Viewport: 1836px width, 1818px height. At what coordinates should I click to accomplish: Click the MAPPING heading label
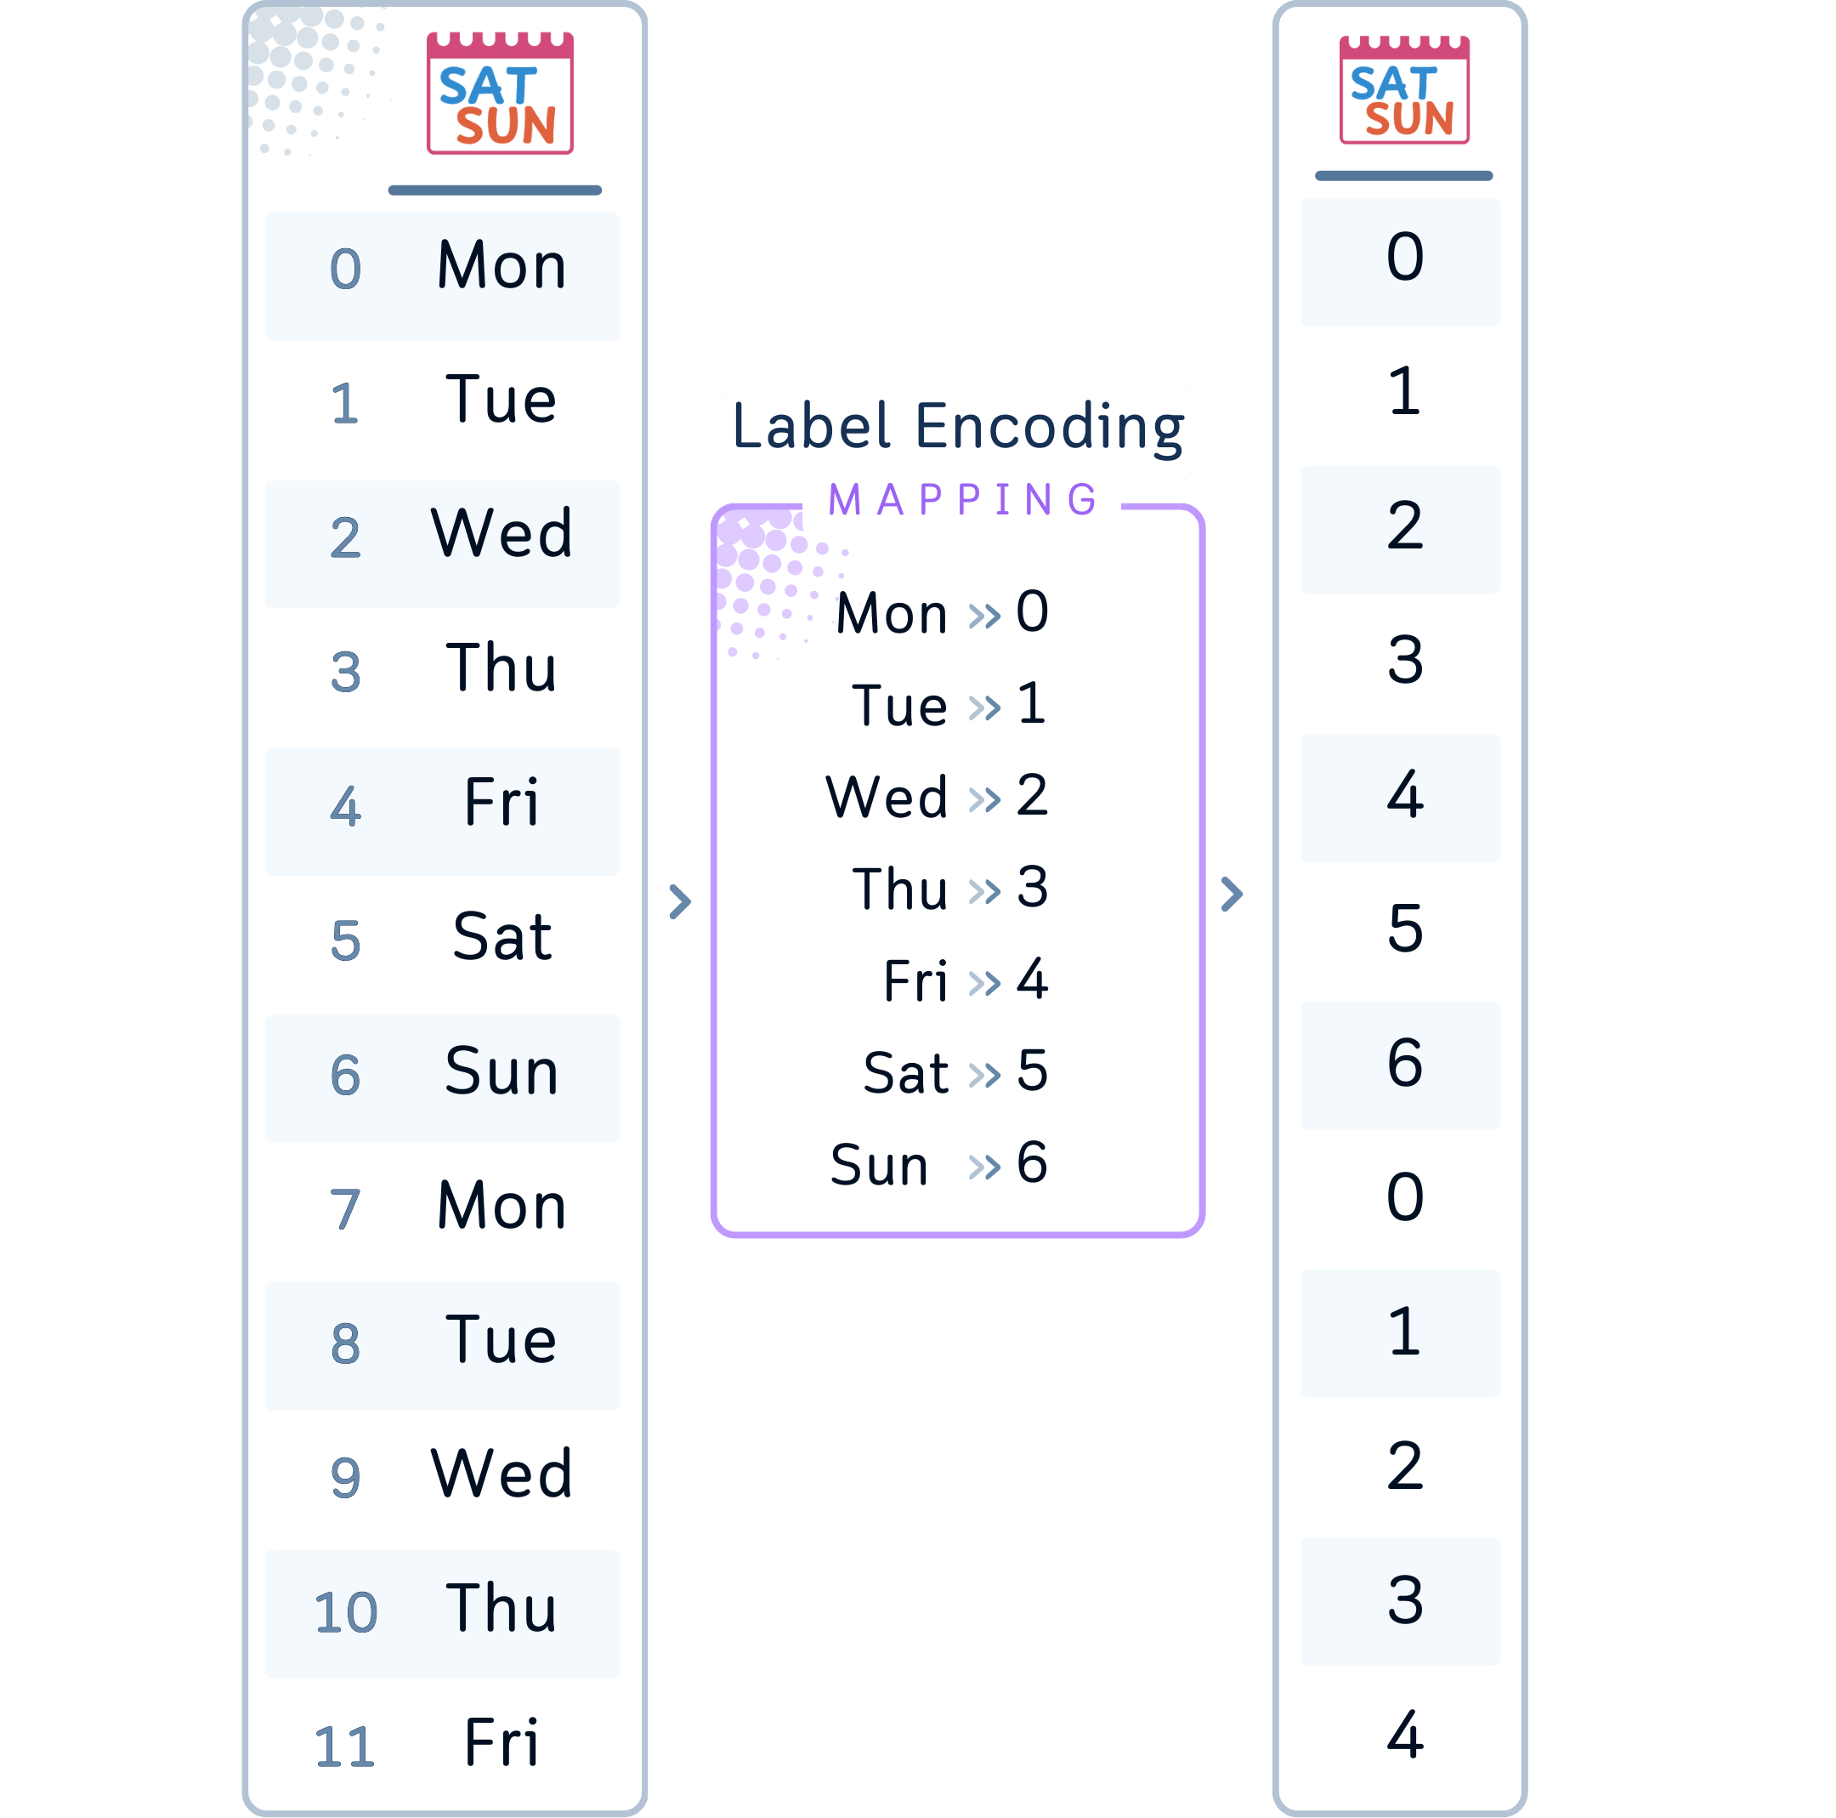[x=963, y=499]
